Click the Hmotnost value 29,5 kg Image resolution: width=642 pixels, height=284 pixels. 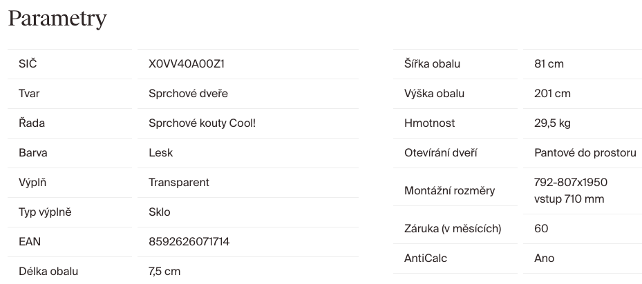point(552,123)
